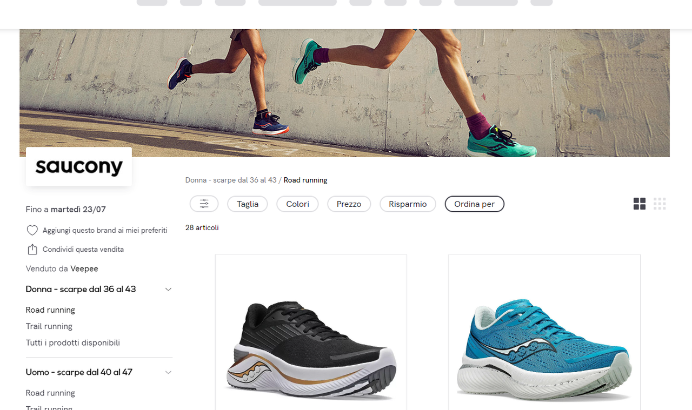The width and height of the screenshot is (692, 410).
Task: Collapse the Uomo section chevron
Action: [168, 372]
